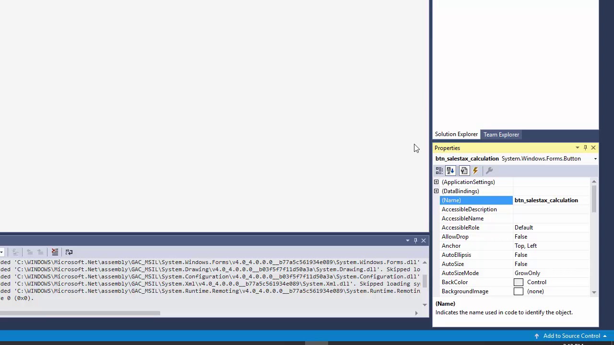Show the Properties page button
Viewport: 614px width, 345px height.
click(464, 171)
